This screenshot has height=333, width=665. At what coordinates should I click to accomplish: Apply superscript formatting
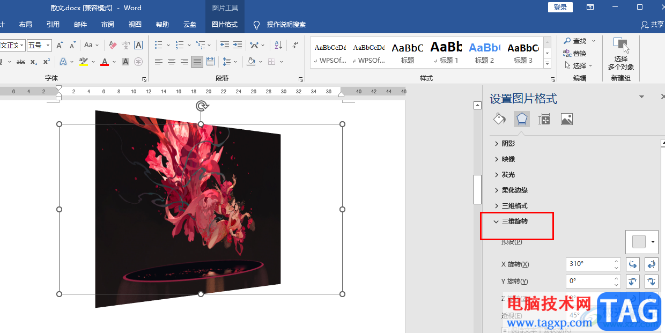pos(47,62)
